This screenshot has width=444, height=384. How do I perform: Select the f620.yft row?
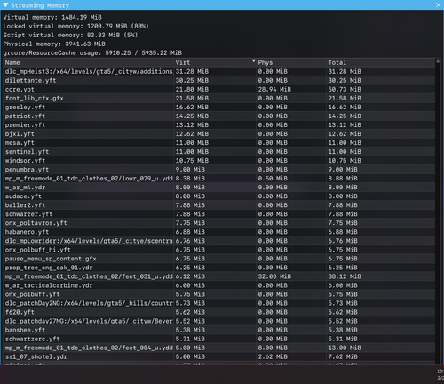coord(219,312)
